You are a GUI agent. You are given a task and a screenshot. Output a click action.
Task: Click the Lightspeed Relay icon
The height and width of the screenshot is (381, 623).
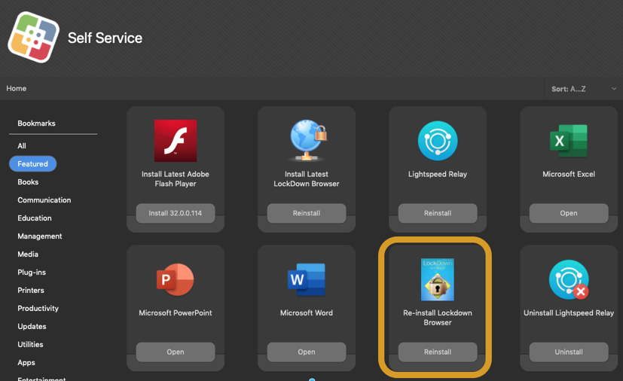pos(438,141)
